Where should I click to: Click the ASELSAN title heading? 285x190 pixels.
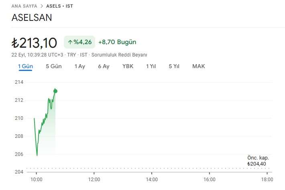32,18
